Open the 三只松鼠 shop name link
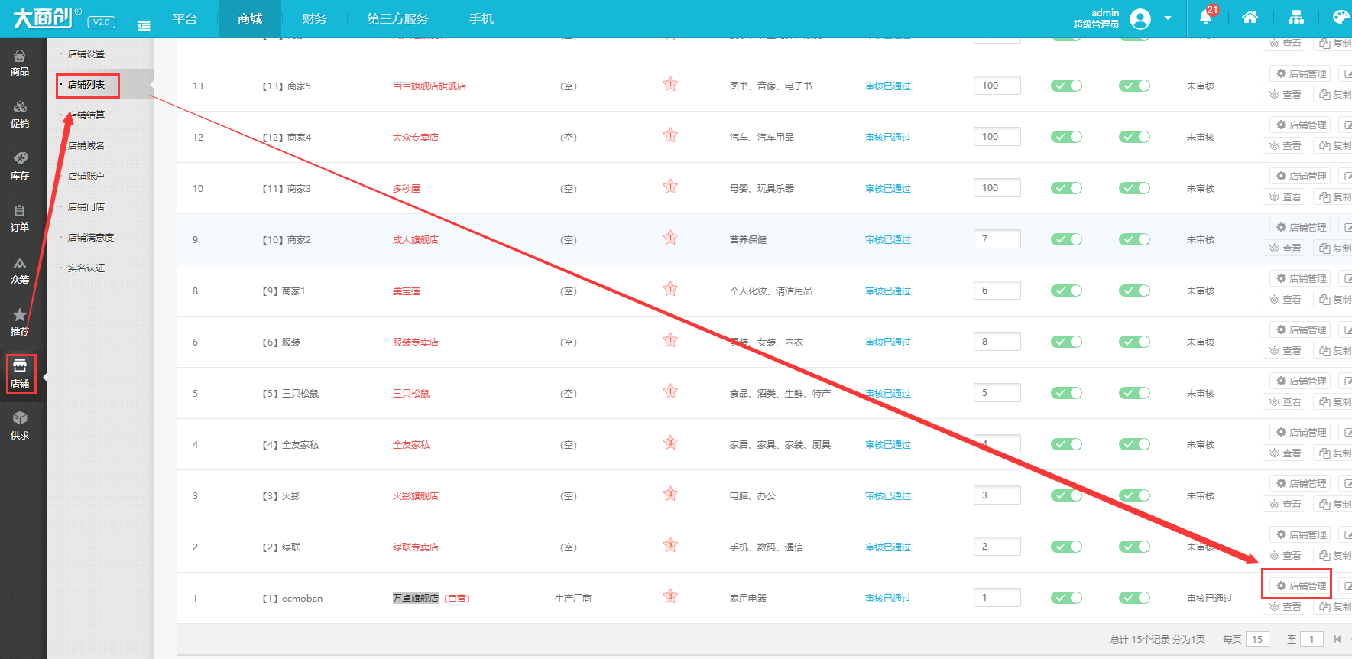The image size is (1352, 659). (411, 394)
